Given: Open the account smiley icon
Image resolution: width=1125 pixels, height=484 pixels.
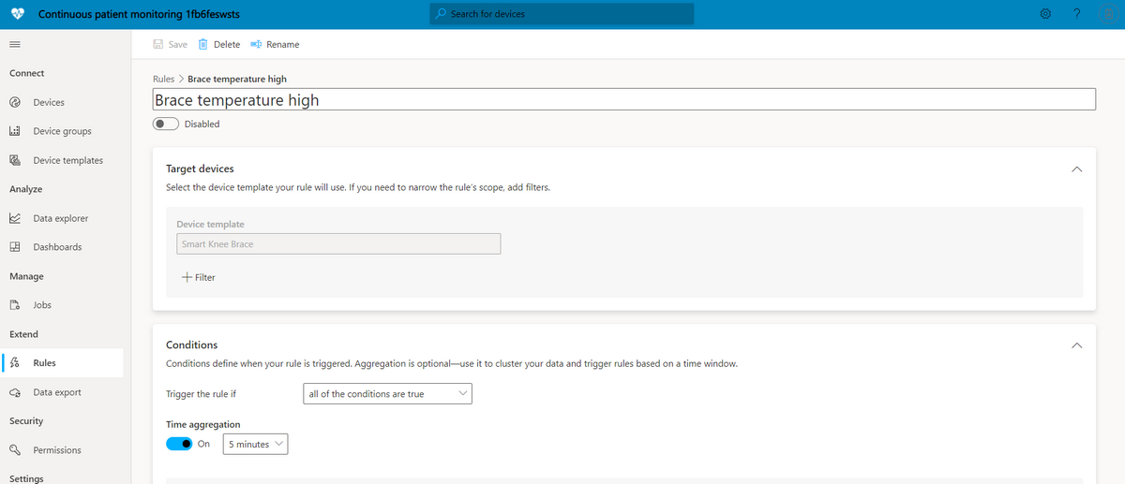Looking at the screenshot, I should [x=1108, y=14].
